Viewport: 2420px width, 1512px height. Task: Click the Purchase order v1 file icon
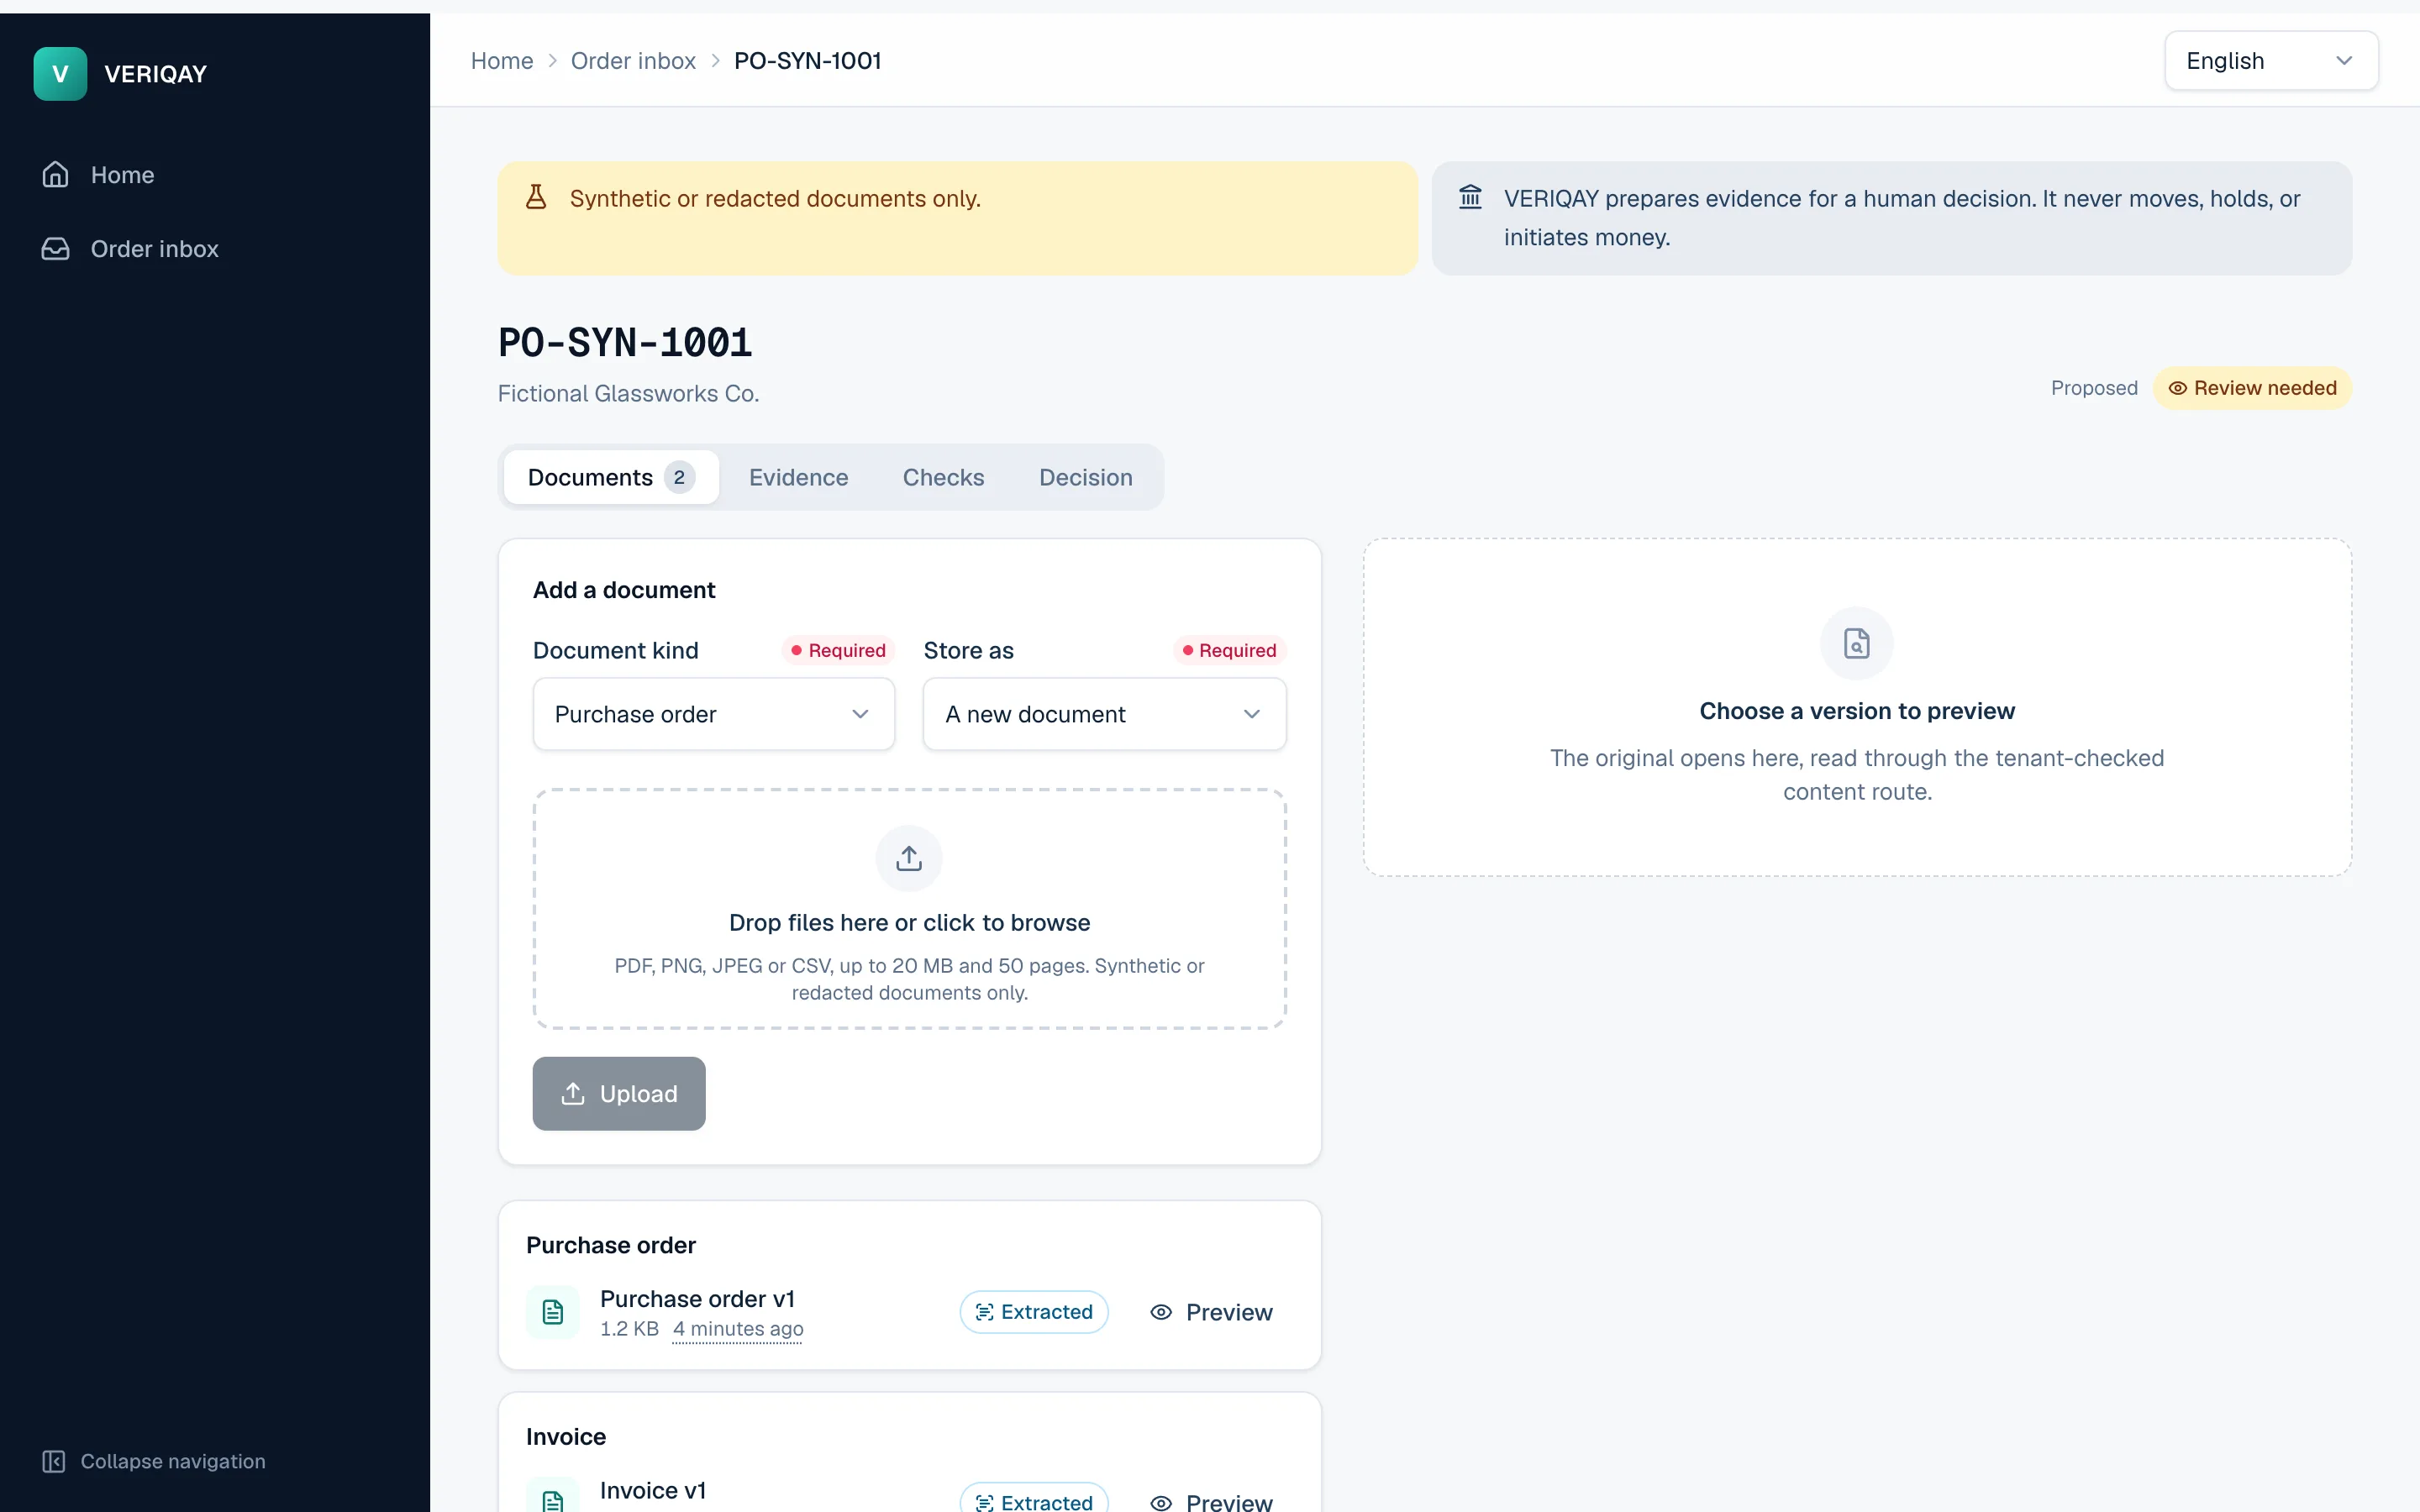(x=553, y=1312)
